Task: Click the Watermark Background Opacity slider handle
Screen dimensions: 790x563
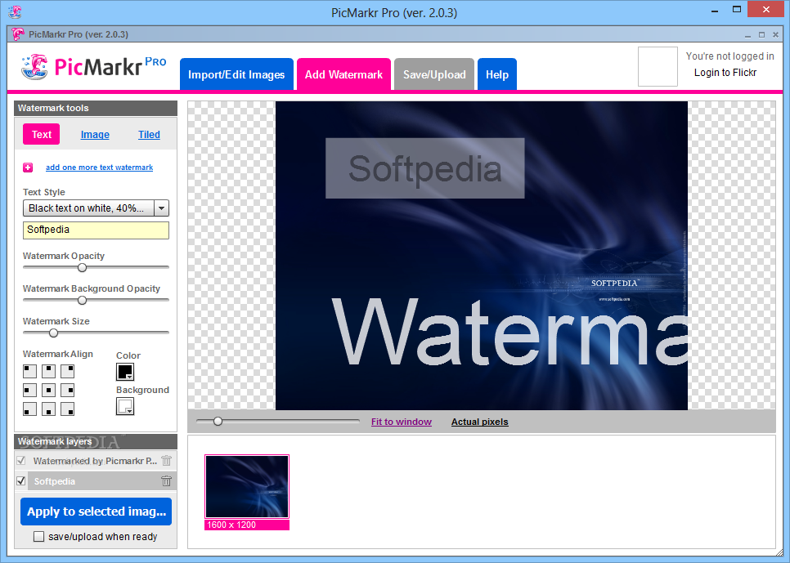Action: [82, 300]
